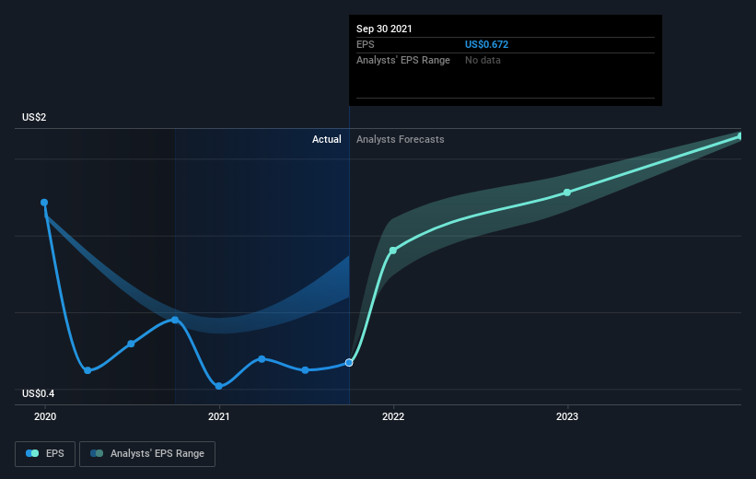Click the Sep 30 2021 tooltip date
Image resolution: width=756 pixels, height=479 pixels.
[384, 29]
